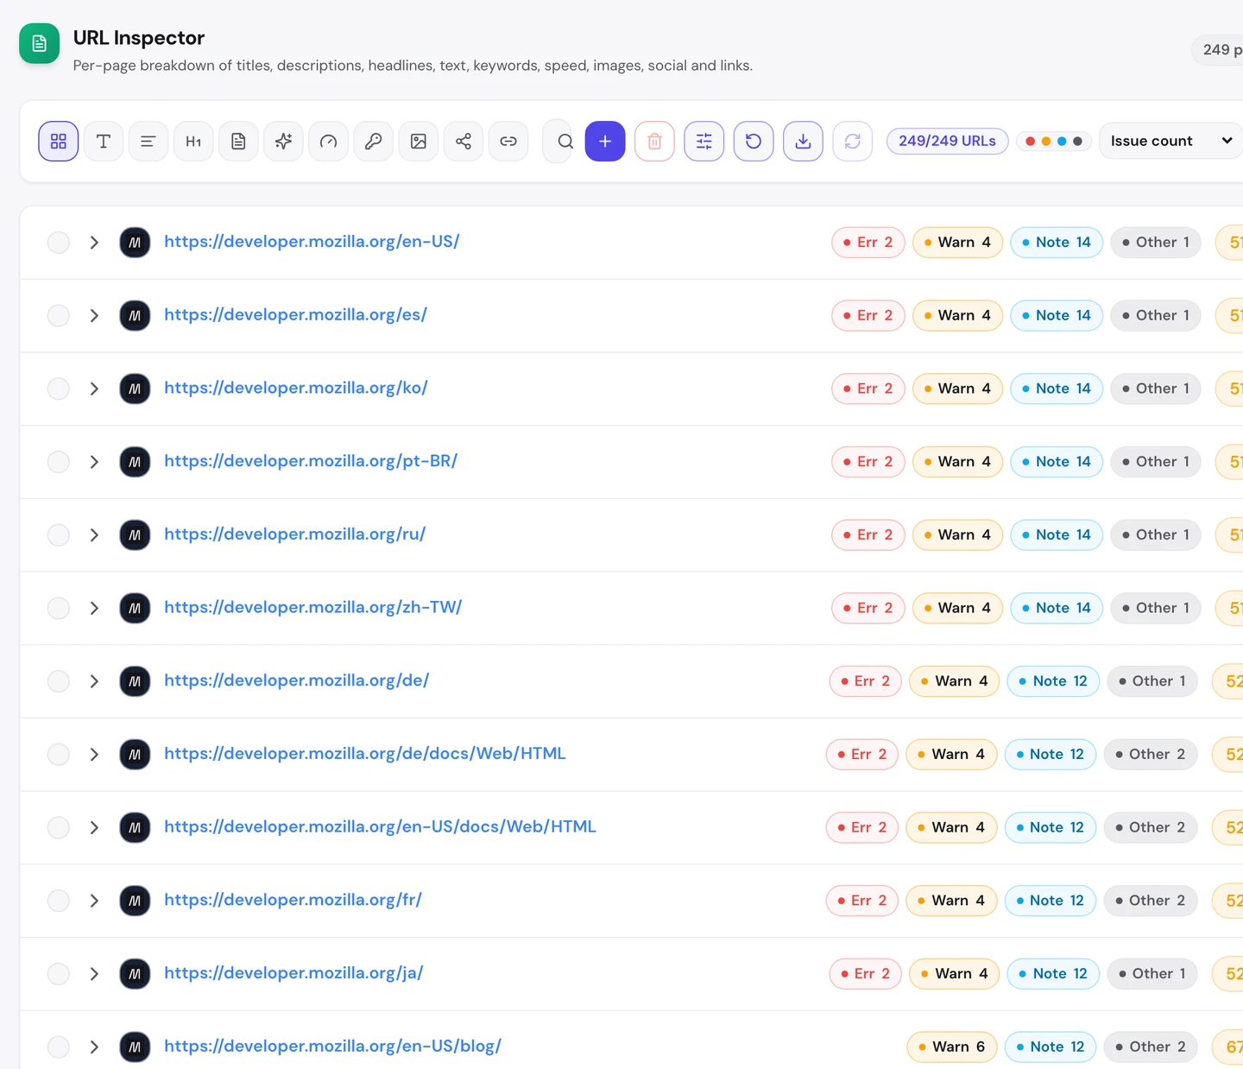Open the Issue count sort dropdown
Viewport: 1243px width, 1069px height.
[1170, 141]
